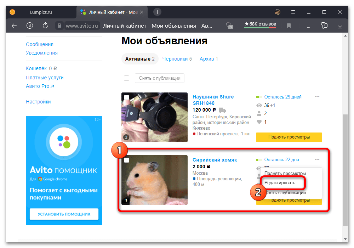The width and height of the screenshot is (354, 248).
Task: Tick the select-all checkbox above listings
Action: 126,78
